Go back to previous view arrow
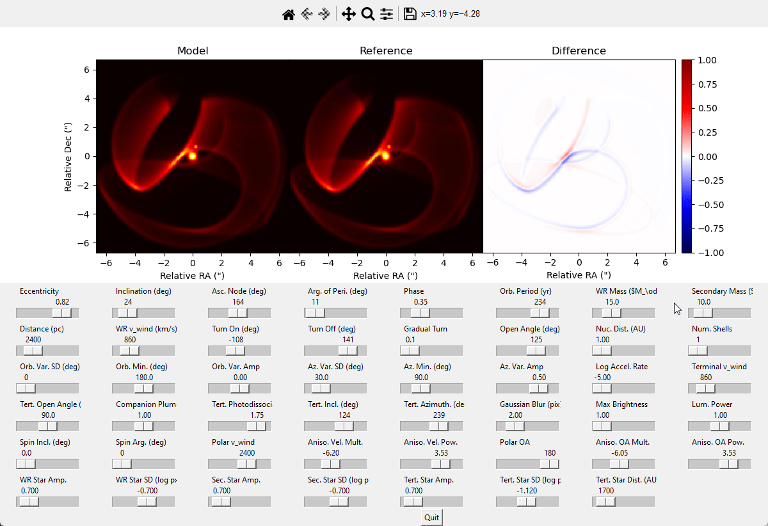Image resolution: width=768 pixels, height=526 pixels. coord(307,13)
